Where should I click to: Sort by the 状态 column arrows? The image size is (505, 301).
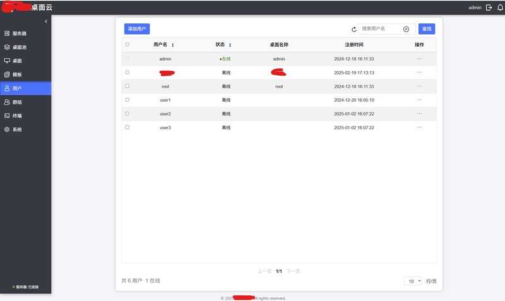pos(230,45)
